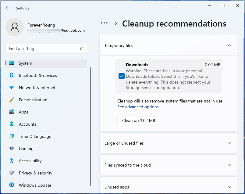Click the Time & language clock icon
245x194 pixels.
point(12,136)
